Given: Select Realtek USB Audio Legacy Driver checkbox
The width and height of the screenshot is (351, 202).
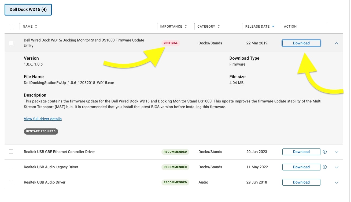Looking at the screenshot, I should click(x=11, y=167).
